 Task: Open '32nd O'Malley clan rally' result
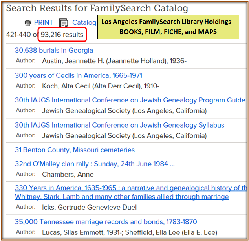[94, 164]
